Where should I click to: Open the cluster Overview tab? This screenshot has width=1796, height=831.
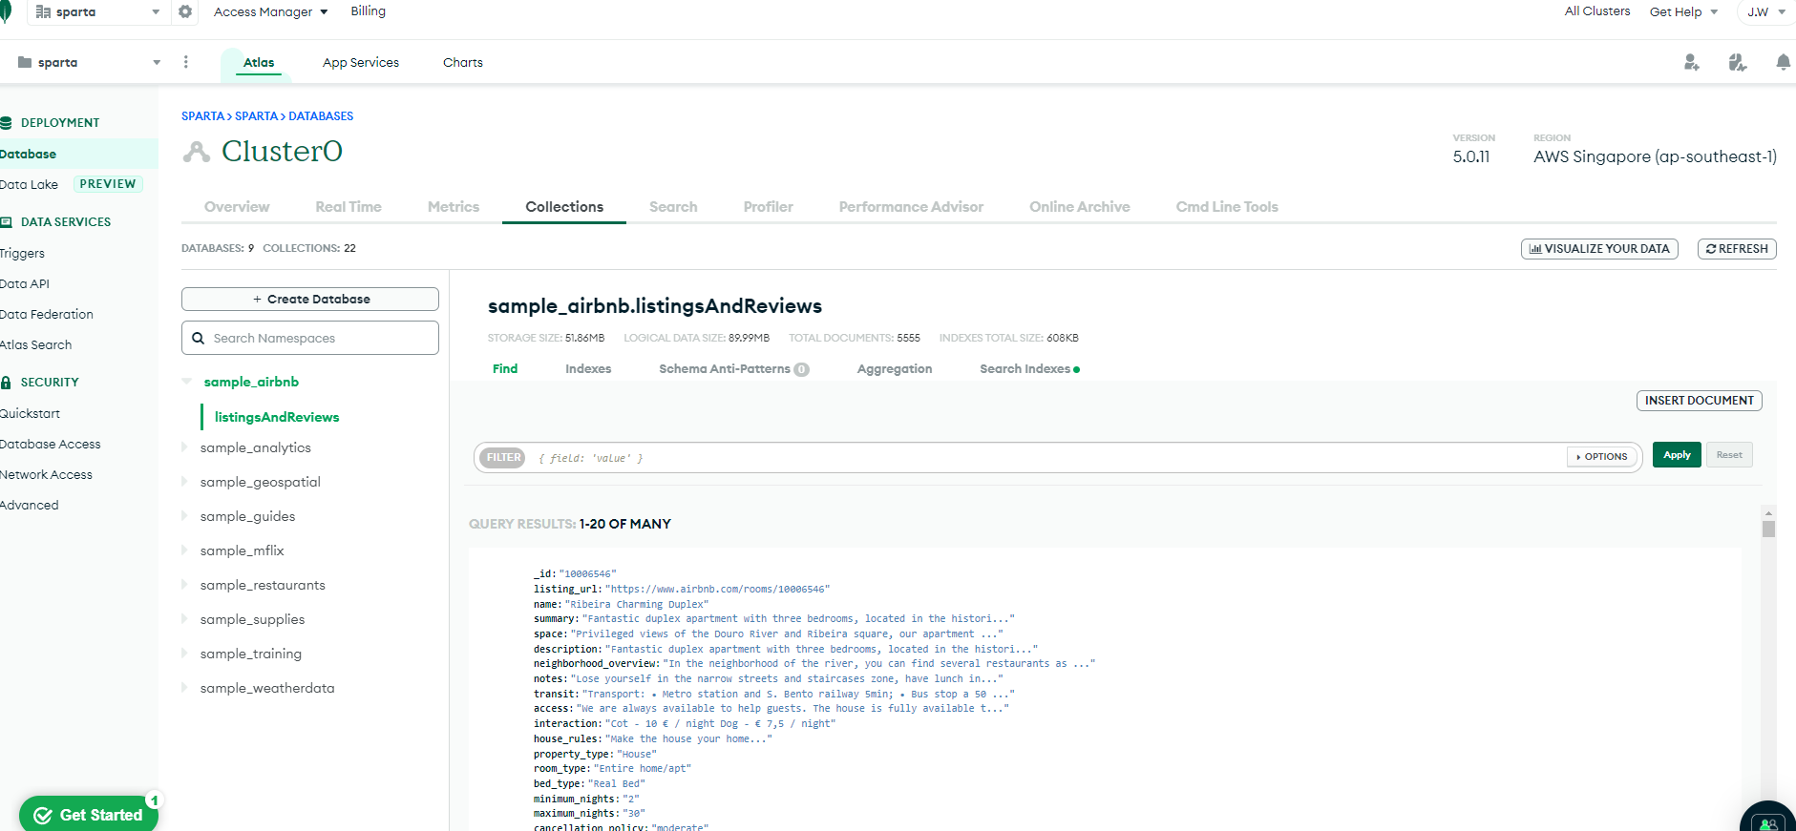[x=237, y=207]
